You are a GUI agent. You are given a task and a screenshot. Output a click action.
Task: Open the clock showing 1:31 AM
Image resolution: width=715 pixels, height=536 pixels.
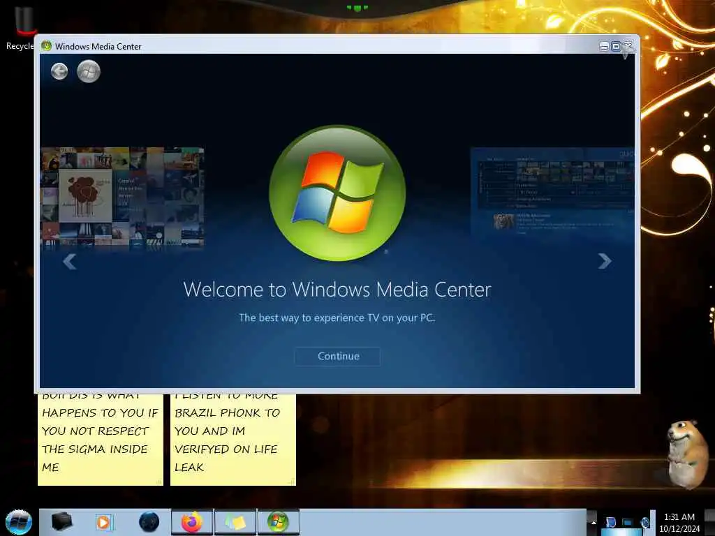coord(679,523)
